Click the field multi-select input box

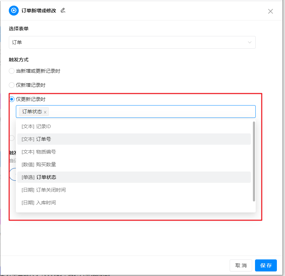(x=152, y=112)
